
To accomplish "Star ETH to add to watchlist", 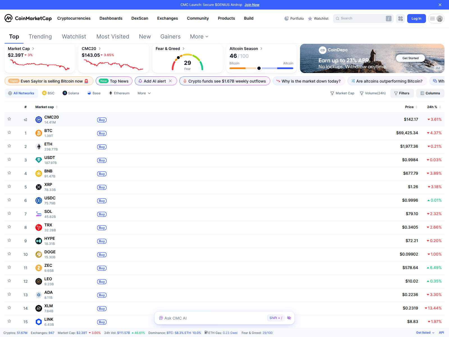I will (9, 146).
